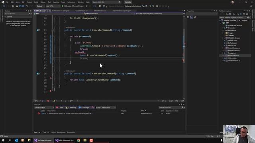The image size is (255, 143).
Task: Click the override glyph beside line 26
Action: (38, 73)
